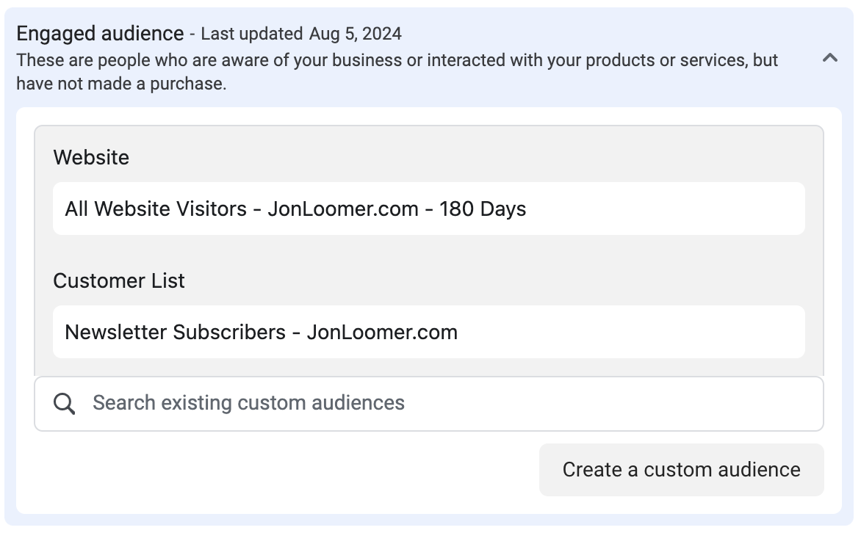Click the Engaged audience heading
This screenshot has height=533, width=861.
[x=100, y=34]
